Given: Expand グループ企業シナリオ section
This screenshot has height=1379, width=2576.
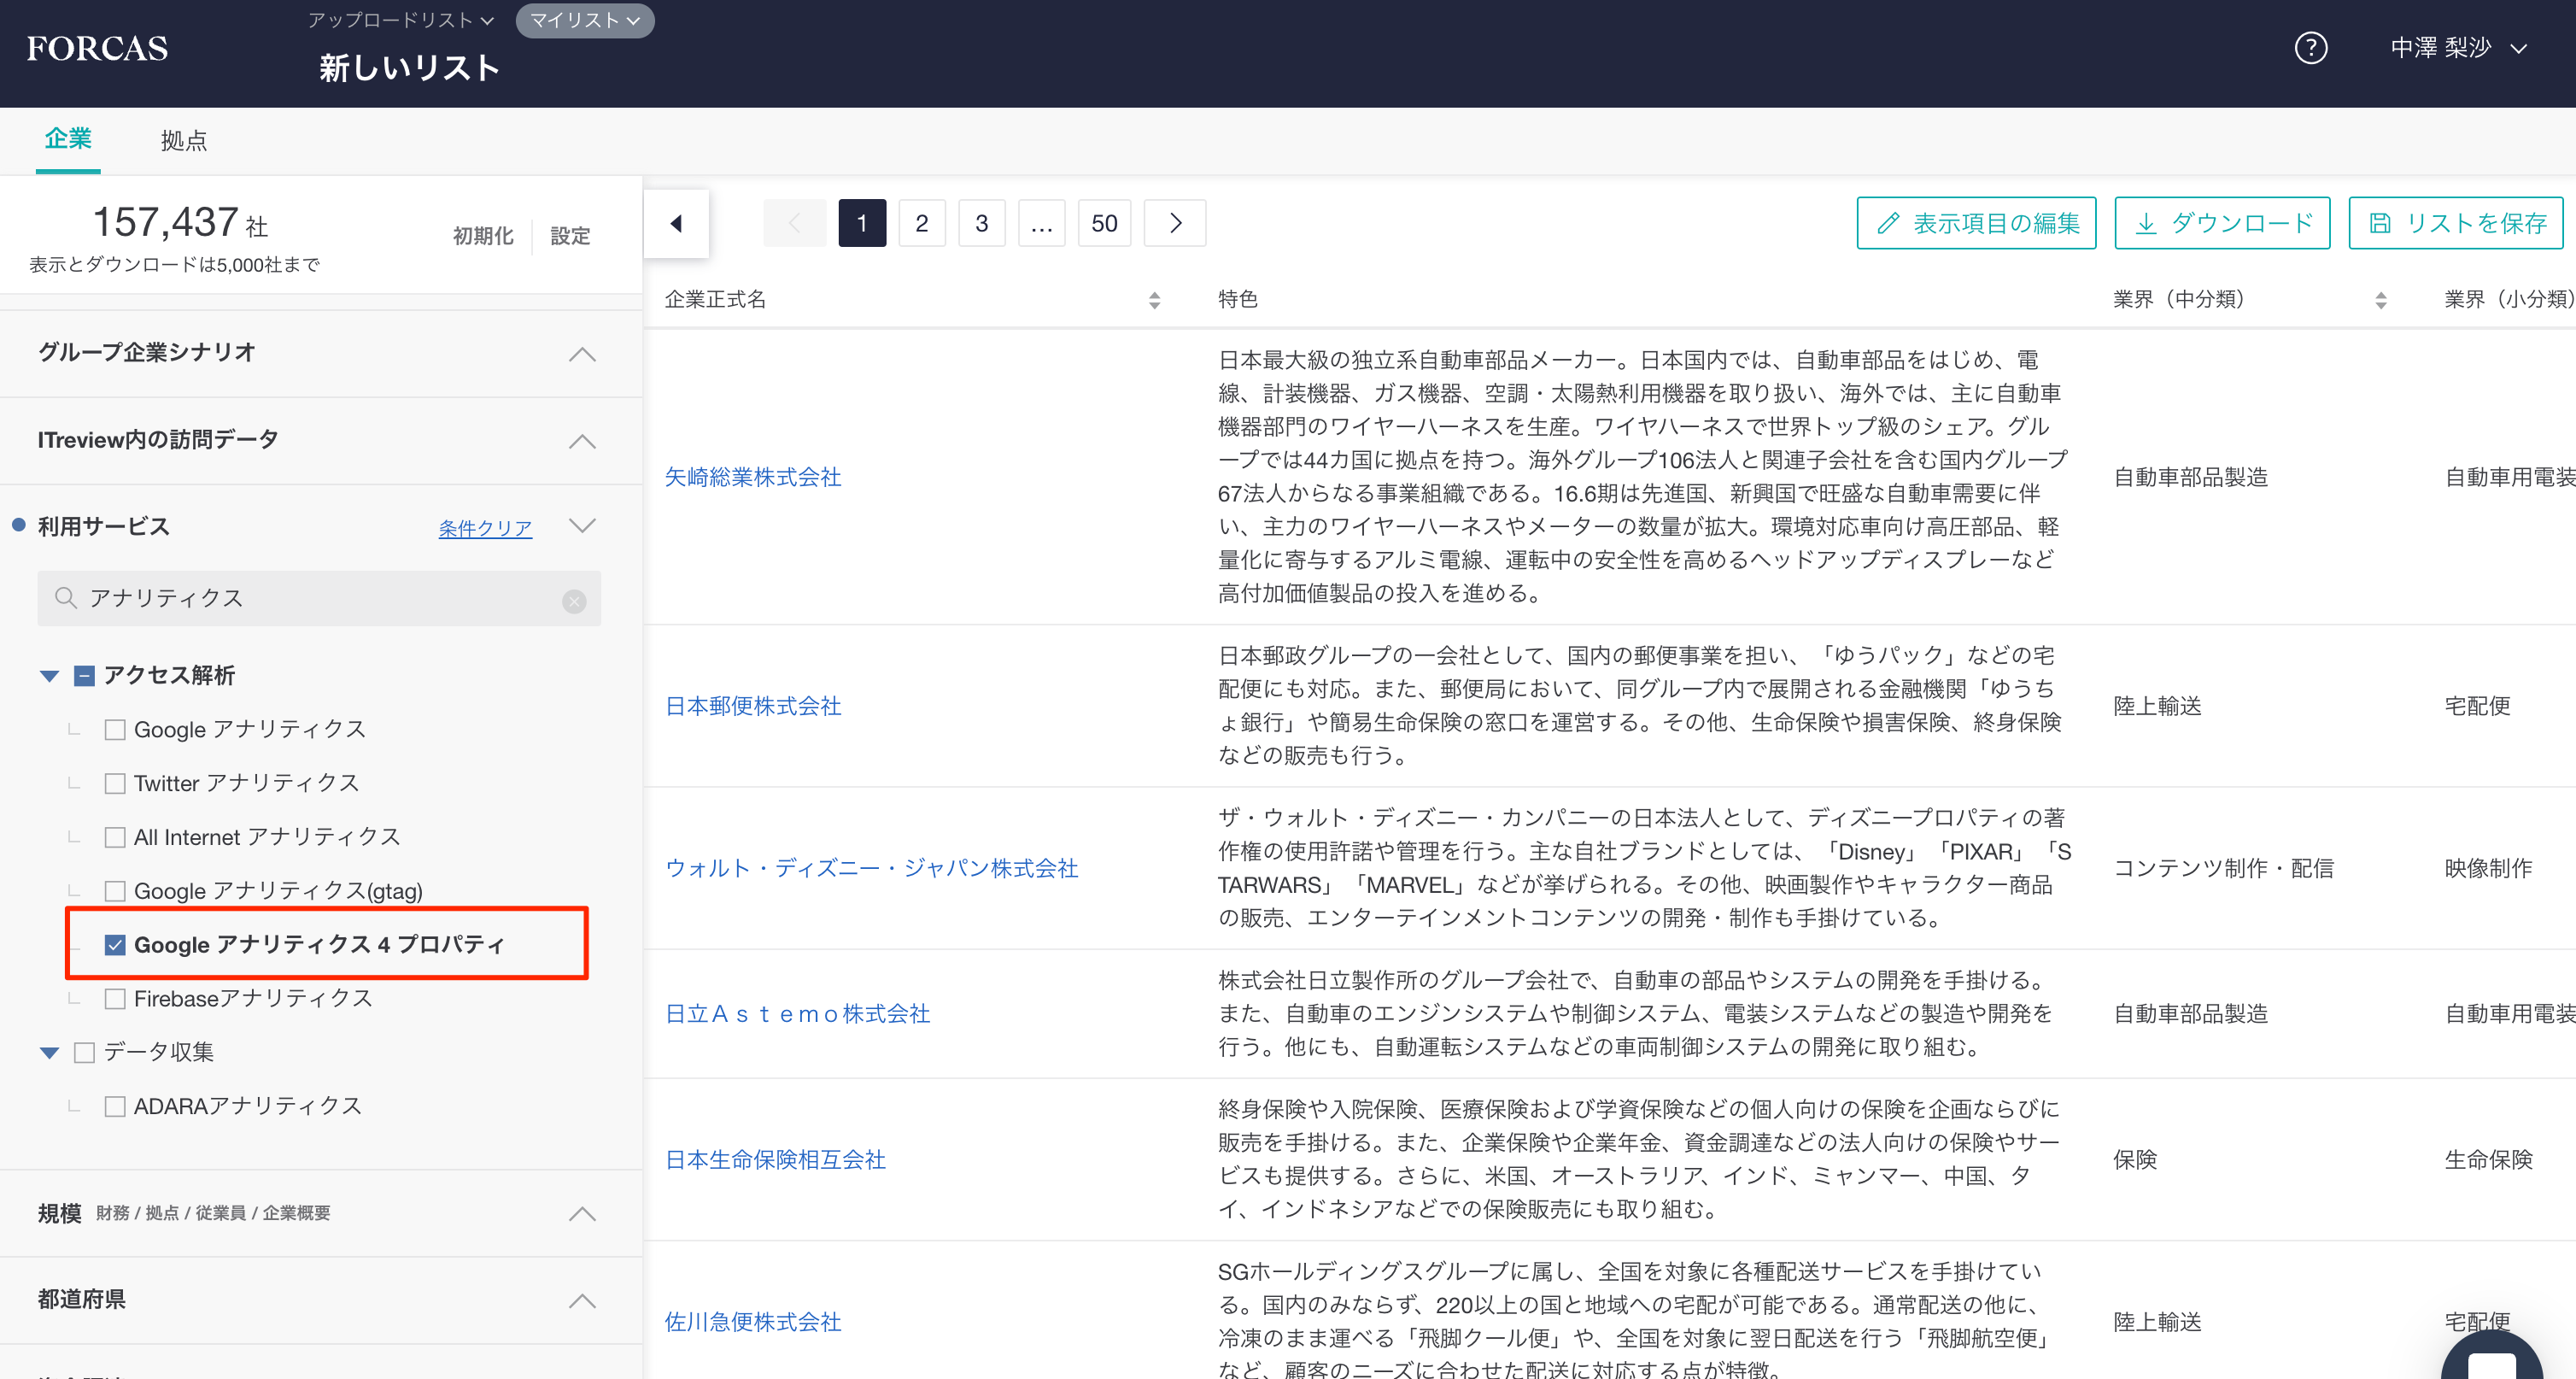Looking at the screenshot, I should [582, 354].
